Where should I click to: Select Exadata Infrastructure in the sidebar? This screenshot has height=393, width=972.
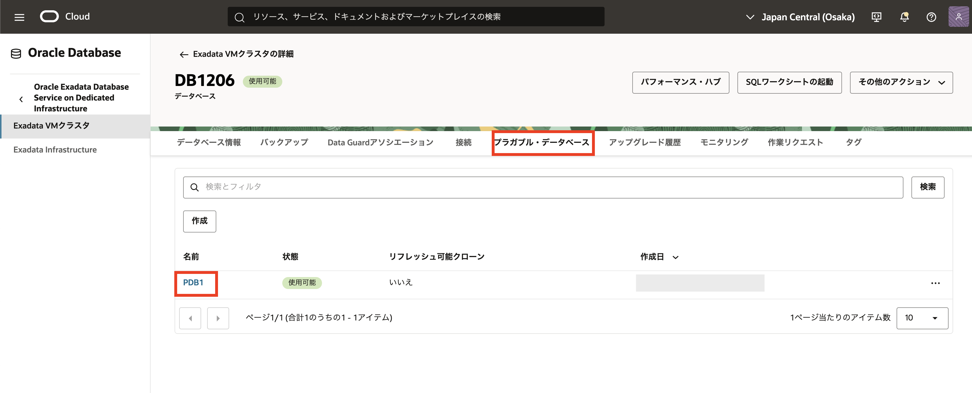pyautogui.click(x=55, y=150)
